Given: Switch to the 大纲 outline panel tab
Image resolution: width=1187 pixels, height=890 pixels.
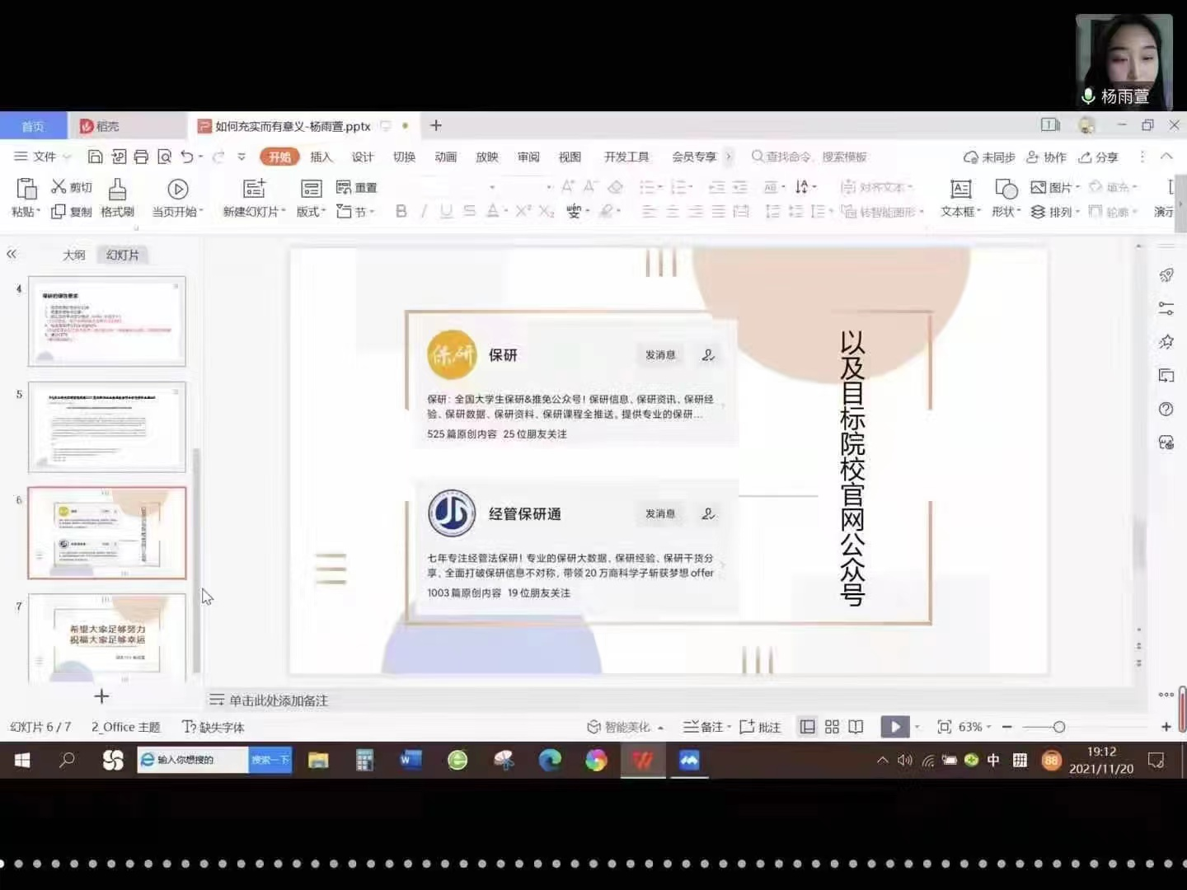Looking at the screenshot, I should click(x=73, y=255).
